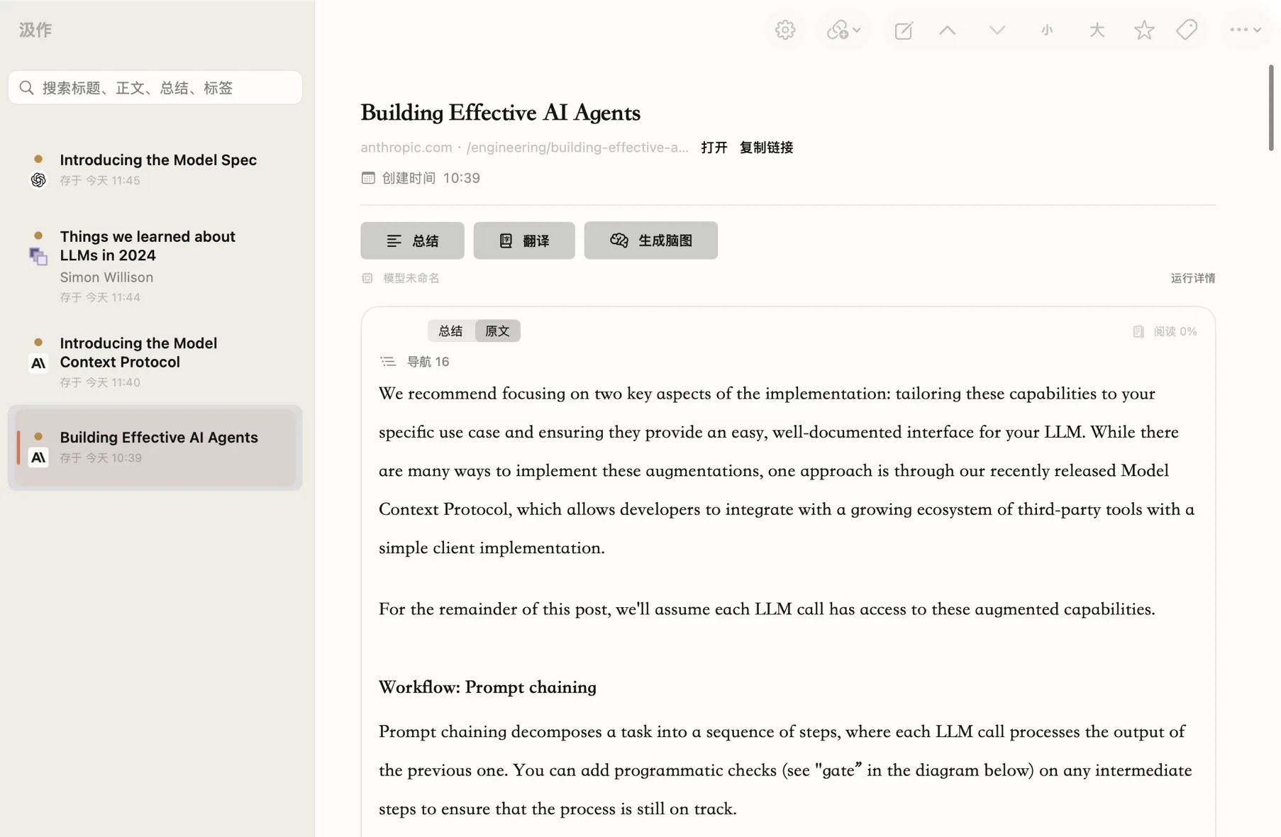1281x837 pixels.
Task: Increase font size with 大 button
Action: pyautogui.click(x=1097, y=30)
